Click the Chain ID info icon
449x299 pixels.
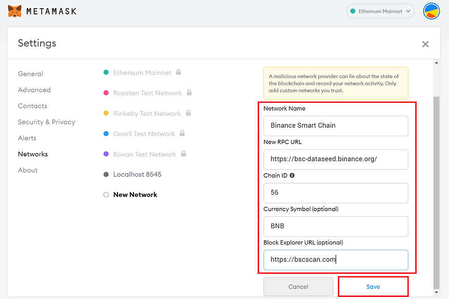pyautogui.click(x=292, y=175)
